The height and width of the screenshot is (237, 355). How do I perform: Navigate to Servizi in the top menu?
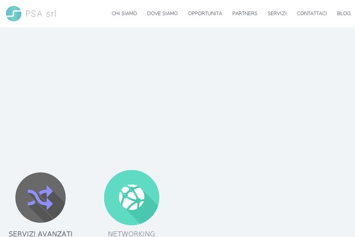[x=277, y=14]
